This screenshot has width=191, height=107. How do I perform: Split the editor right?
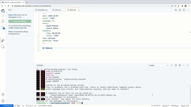pyautogui.click(x=184, y=10)
